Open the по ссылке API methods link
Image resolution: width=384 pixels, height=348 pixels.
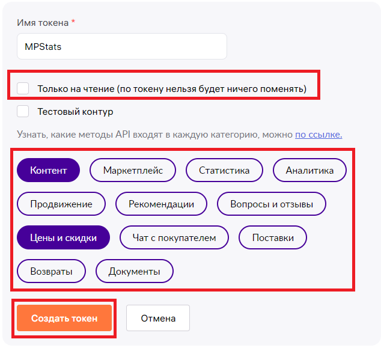tap(318, 135)
